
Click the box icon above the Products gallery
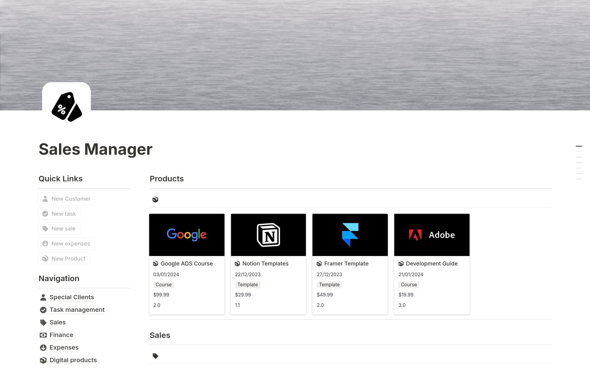click(155, 199)
